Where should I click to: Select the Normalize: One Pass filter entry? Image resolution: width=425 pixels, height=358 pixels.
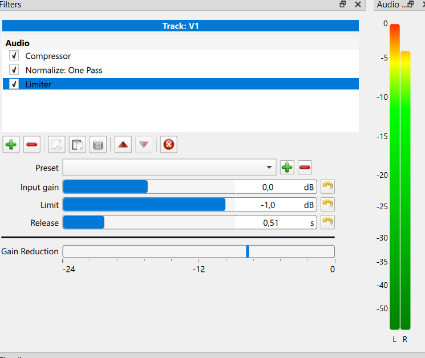[63, 70]
